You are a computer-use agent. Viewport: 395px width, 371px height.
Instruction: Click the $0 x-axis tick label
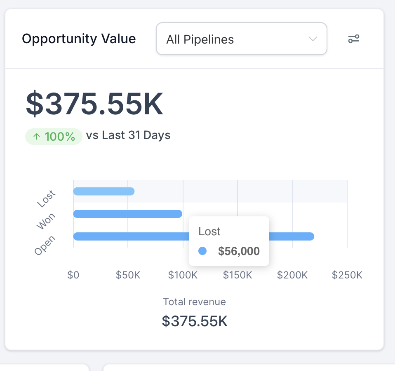coord(73,275)
